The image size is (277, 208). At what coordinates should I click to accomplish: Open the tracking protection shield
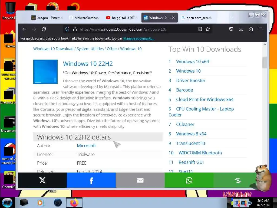67,29
